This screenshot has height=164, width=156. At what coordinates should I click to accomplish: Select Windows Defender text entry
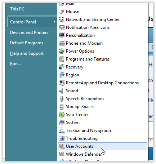pyautogui.click(x=84, y=154)
